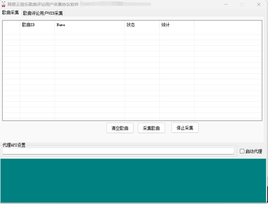Switch to the 歌曲采集 tab

[x=11, y=13]
